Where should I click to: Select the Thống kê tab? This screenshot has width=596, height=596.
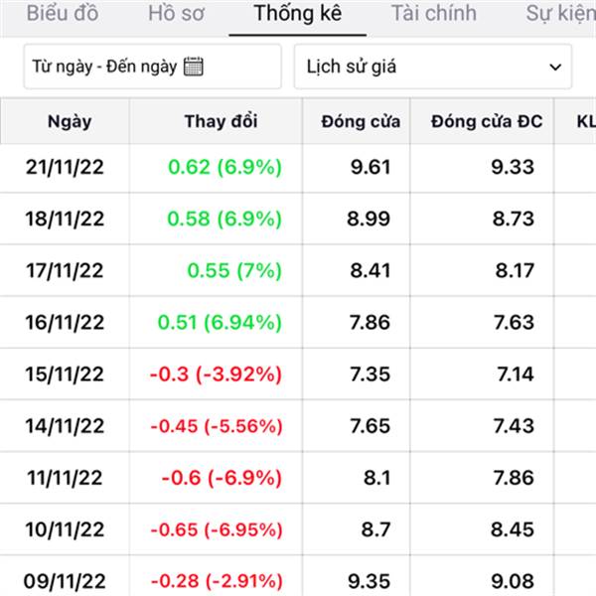click(x=297, y=14)
